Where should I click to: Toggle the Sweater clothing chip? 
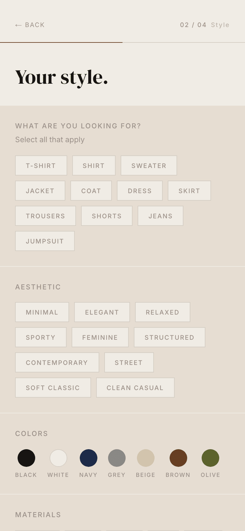(x=149, y=165)
